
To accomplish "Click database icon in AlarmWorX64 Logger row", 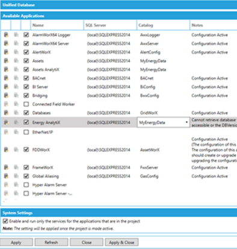I will click(6, 35).
